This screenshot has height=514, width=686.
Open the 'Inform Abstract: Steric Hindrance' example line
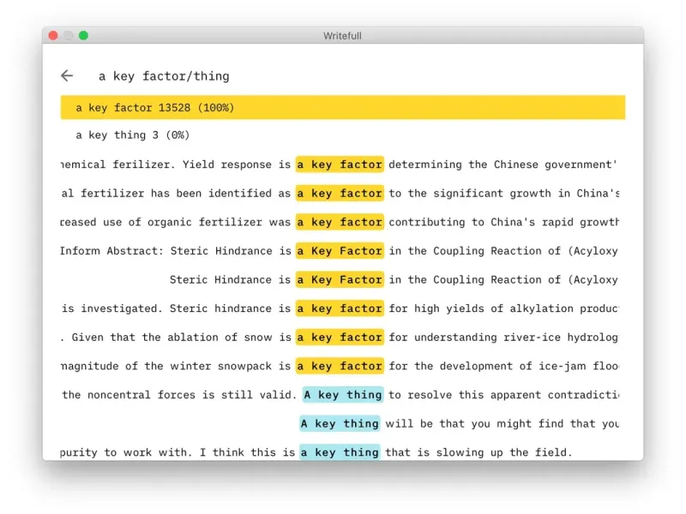click(x=340, y=251)
